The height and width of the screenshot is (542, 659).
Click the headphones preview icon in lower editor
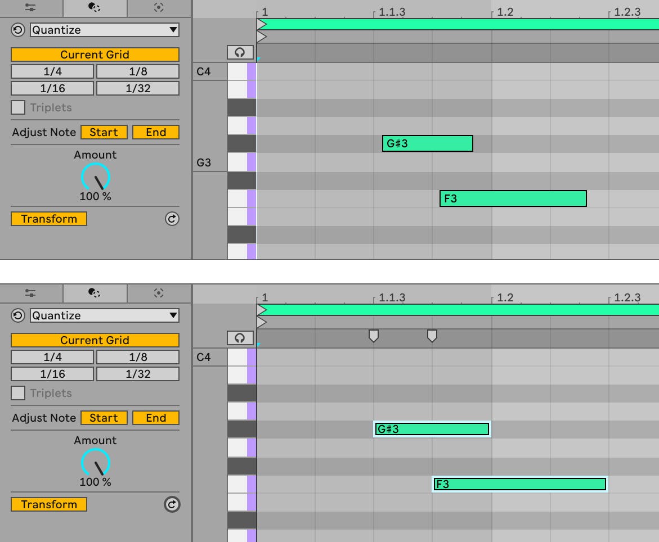[x=240, y=337]
